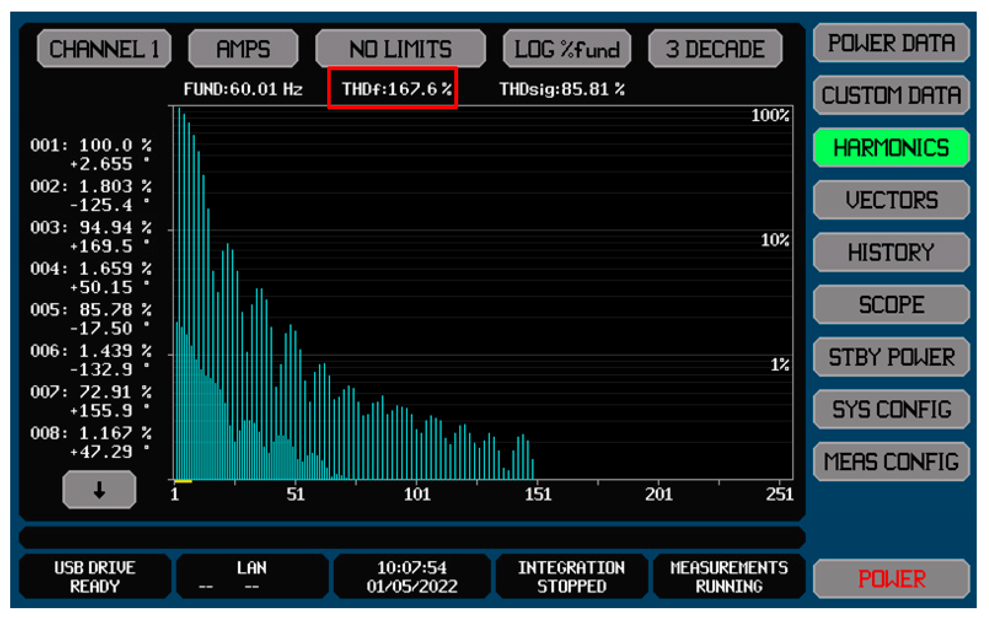Open the STBY POWER screen
989x618 pixels.
click(x=891, y=357)
